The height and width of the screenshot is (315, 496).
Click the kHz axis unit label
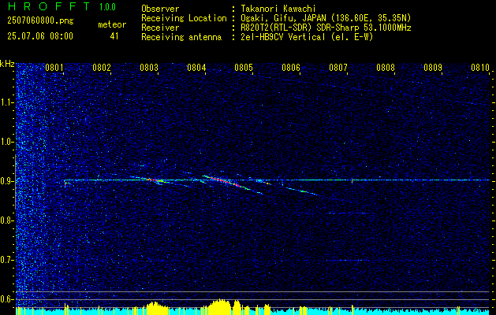pos(7,64)
